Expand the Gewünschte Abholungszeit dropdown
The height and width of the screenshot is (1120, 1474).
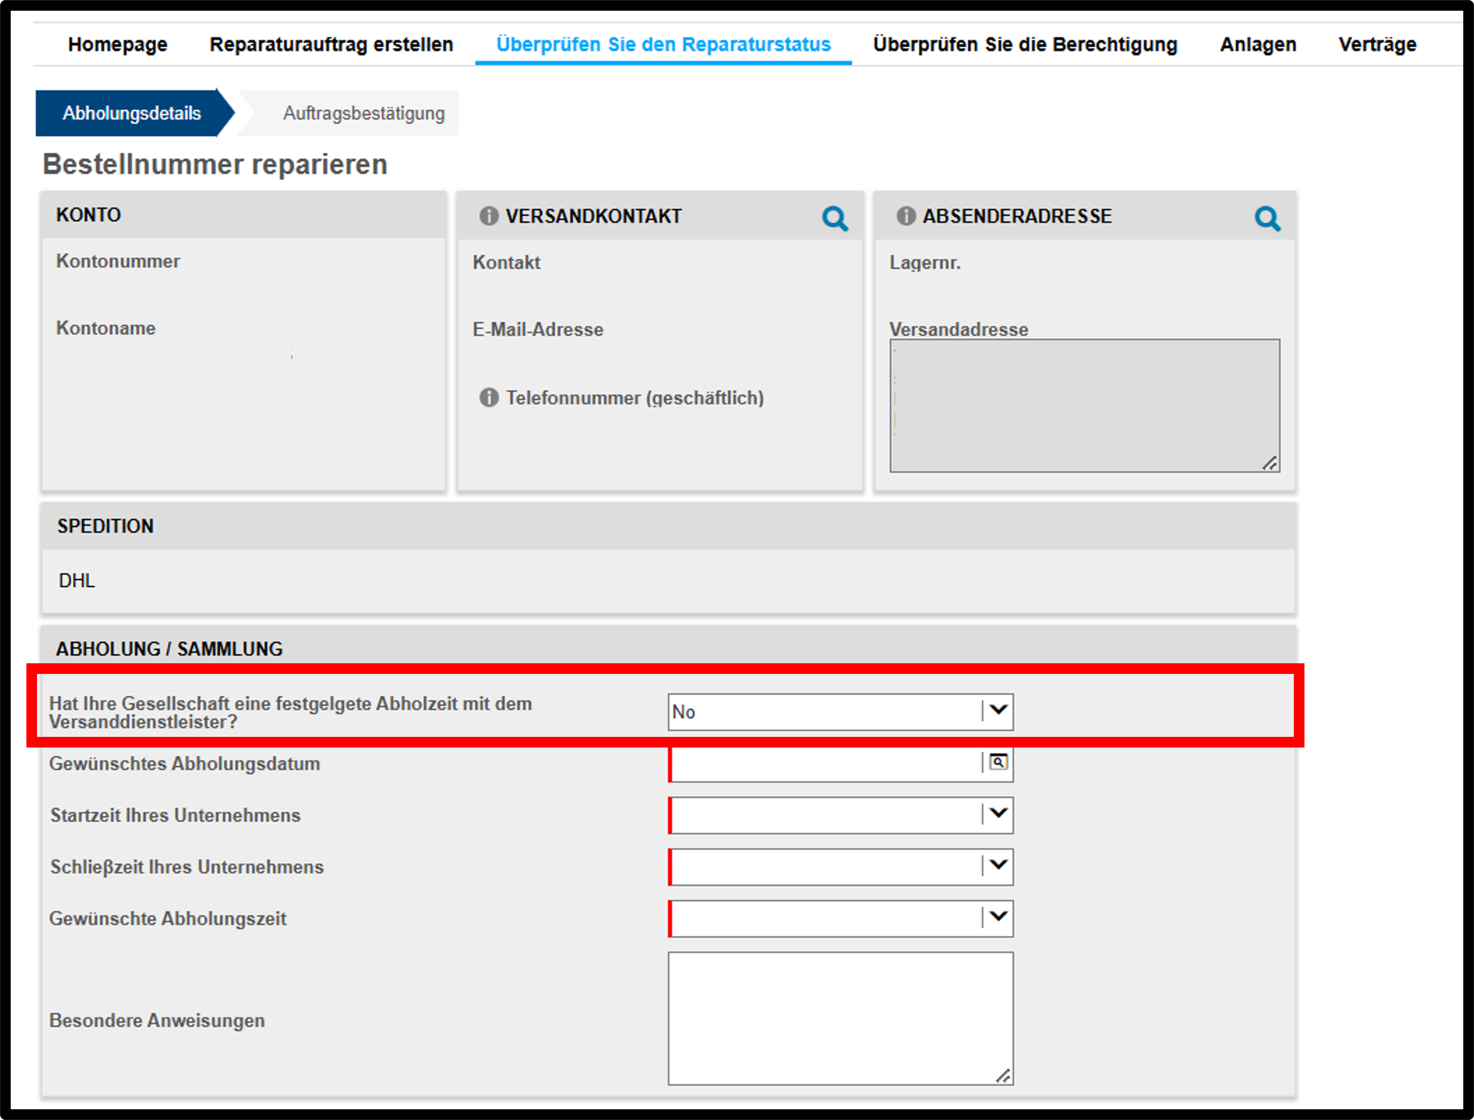point(841,919)
